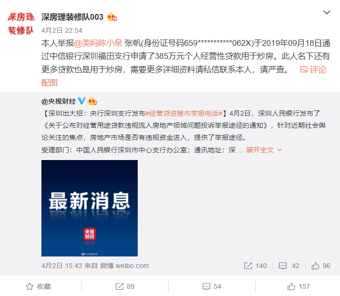Viewport: 340px width, 296px height.
Task: Repost this weibo with 89 shares
Action: 125,286
